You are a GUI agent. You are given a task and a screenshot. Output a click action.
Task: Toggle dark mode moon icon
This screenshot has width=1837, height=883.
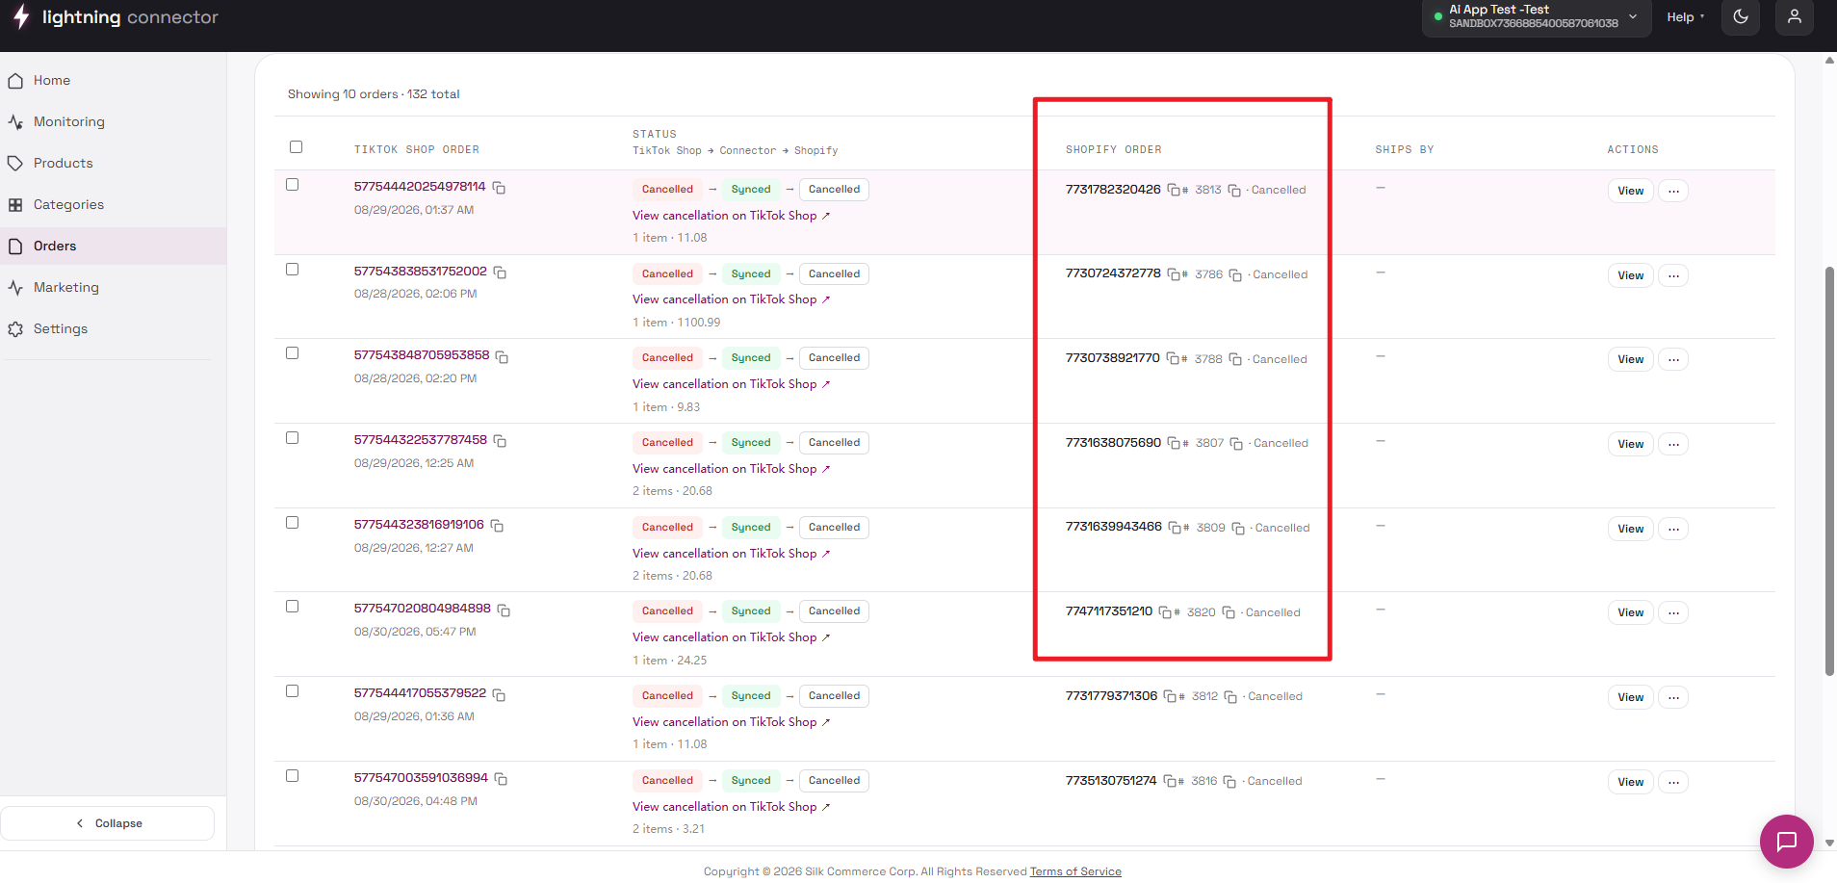1741,16
